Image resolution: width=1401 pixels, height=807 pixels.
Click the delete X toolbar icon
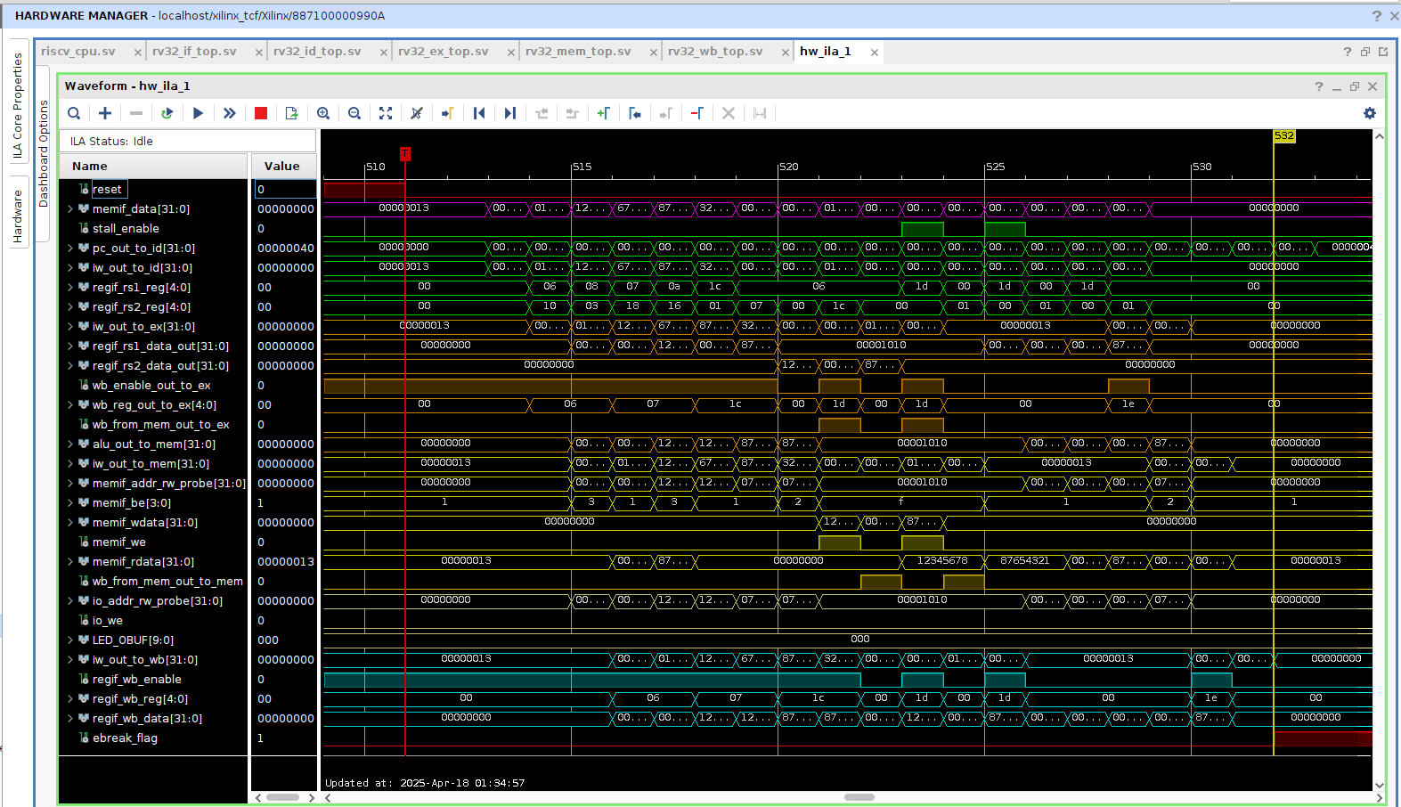729,113
